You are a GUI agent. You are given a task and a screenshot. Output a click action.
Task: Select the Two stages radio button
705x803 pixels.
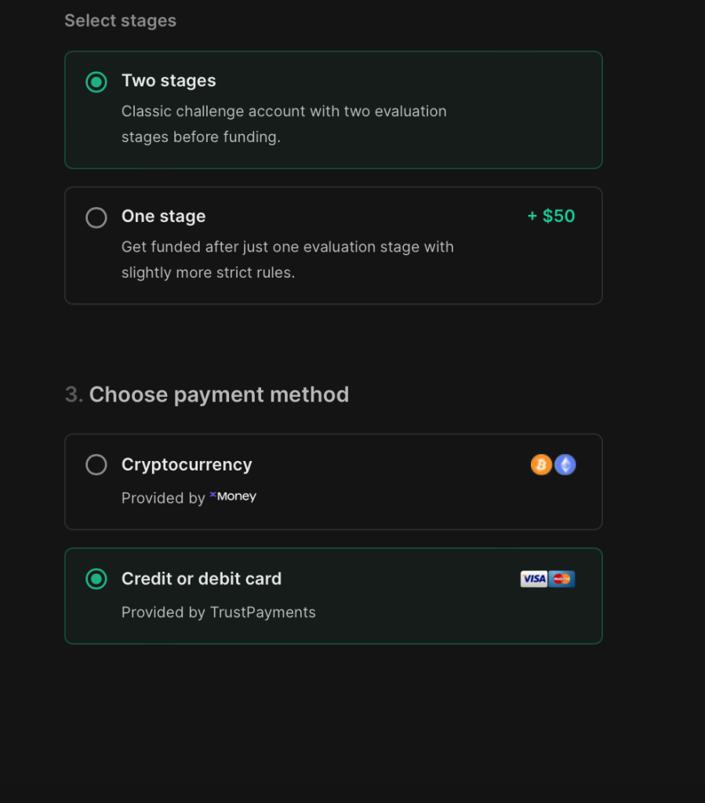(x=96, y=82)
